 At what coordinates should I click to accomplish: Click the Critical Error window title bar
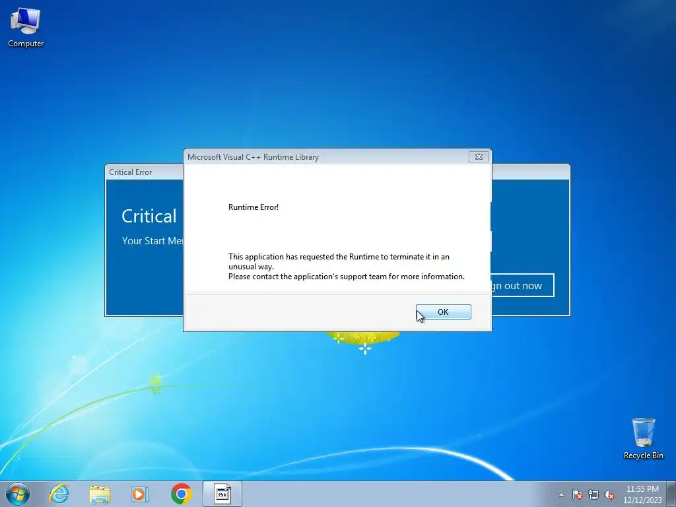[145, 172]
